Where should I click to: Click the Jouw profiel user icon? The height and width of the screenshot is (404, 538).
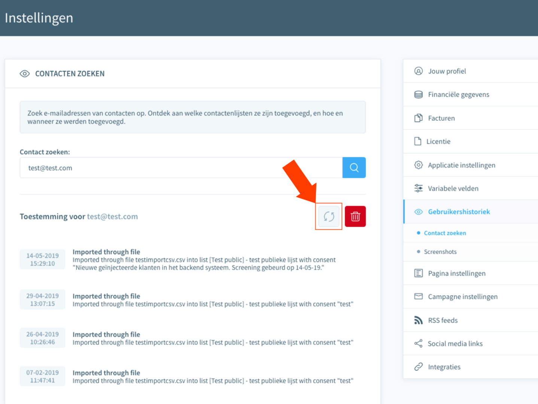coord(418,71)
